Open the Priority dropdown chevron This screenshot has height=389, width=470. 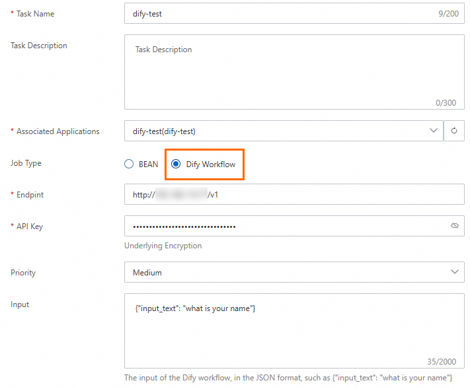455,272
